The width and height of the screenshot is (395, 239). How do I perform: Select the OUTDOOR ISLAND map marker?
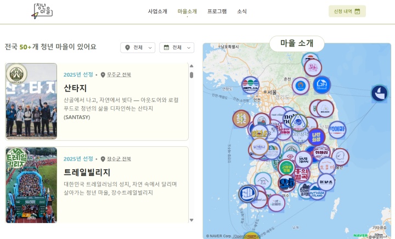pyautogui.click(x=317, y=193)
